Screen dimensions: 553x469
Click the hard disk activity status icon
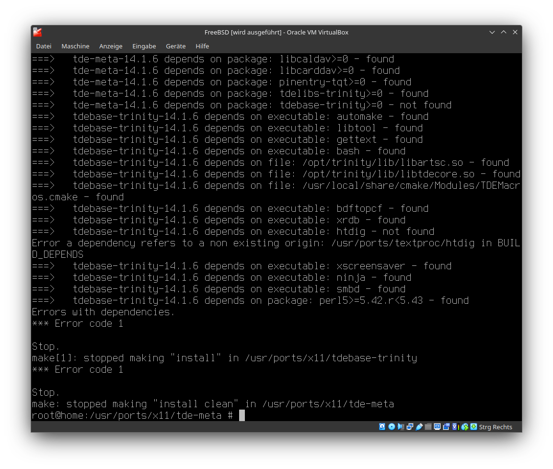382,427
